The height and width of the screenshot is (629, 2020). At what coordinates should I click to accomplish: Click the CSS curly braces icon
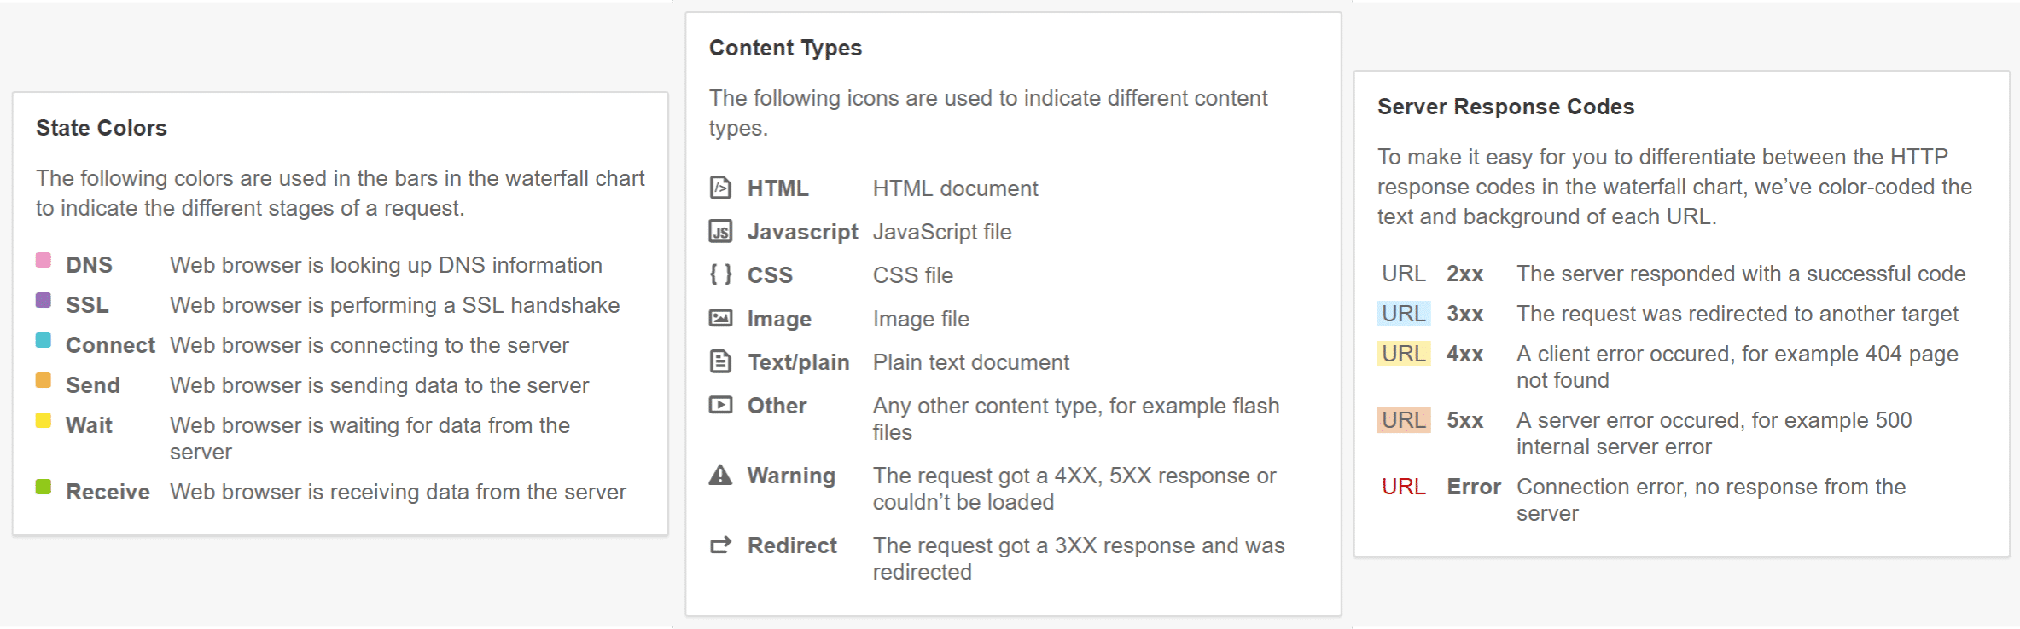(720, 274)
